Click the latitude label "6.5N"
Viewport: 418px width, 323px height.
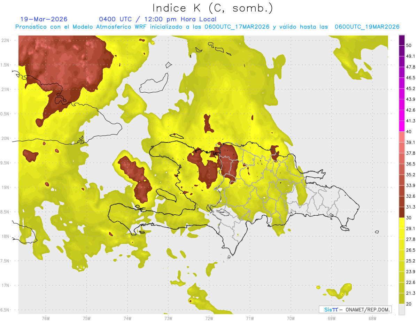point(5,310)
